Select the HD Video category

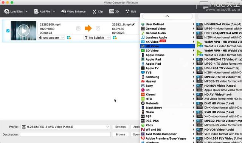(x=168, y=46)
